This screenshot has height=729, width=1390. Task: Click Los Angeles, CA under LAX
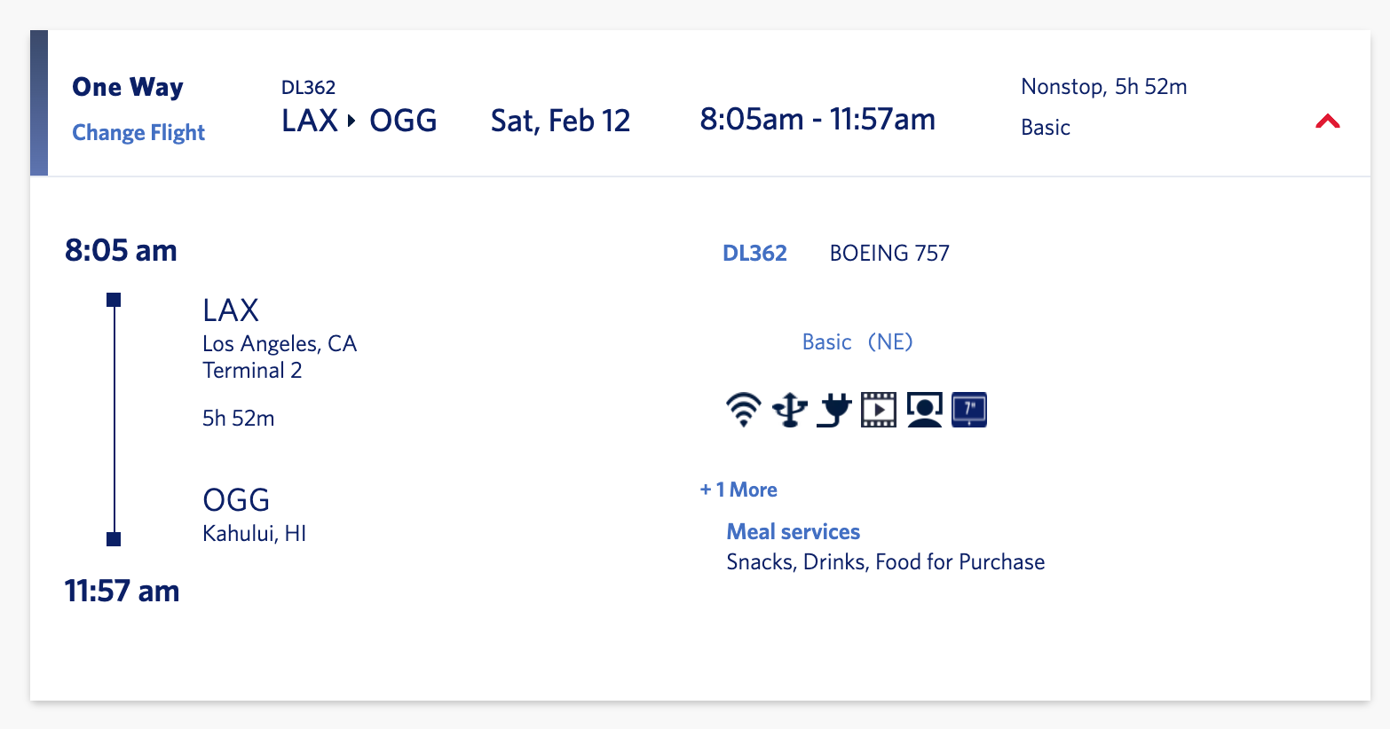point(280,344)
